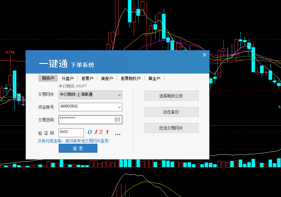The height and width of the screenshot is (197, 281).
Task: Click the 动态备份 button
Action: click(x=171, y=112)
